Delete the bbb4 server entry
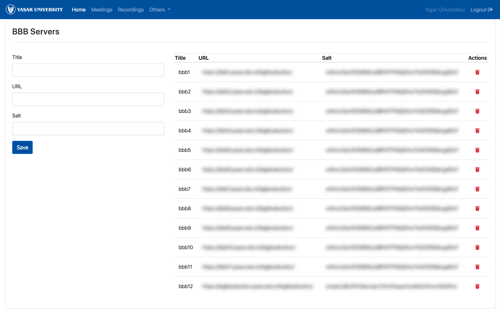Screen dimensions: 500x317 [x=477, y=131]
